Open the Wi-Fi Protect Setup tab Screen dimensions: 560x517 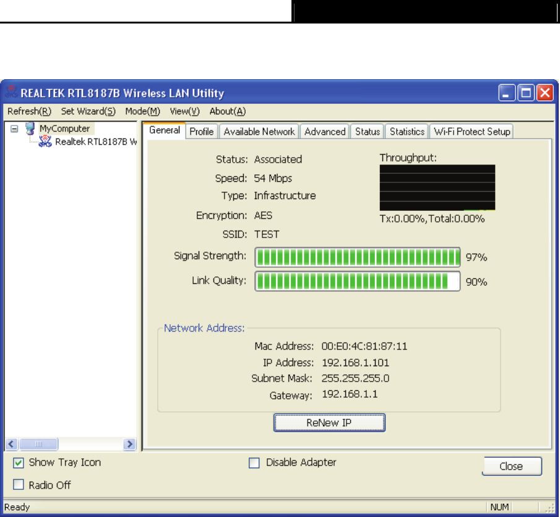pyautogui.click(x=472, y=132)
